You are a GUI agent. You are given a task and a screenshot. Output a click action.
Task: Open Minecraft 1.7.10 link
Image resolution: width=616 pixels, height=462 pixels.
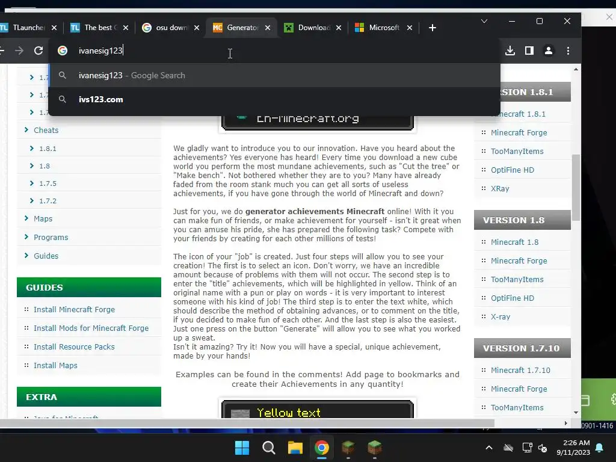(x=520, y=370)
